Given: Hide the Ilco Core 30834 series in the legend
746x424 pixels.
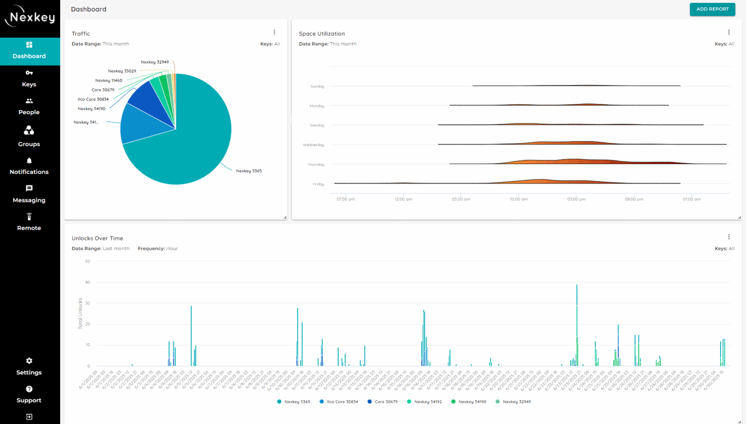Looking at the screenshot, I should pos(339,402).
